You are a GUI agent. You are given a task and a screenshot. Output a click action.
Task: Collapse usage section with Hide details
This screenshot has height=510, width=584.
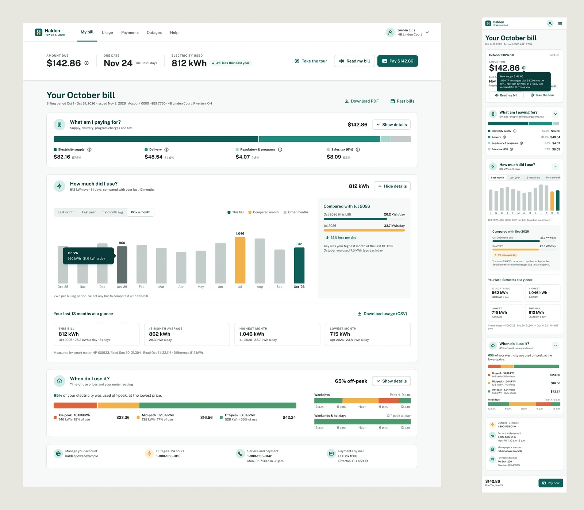[x=392, y=186]
